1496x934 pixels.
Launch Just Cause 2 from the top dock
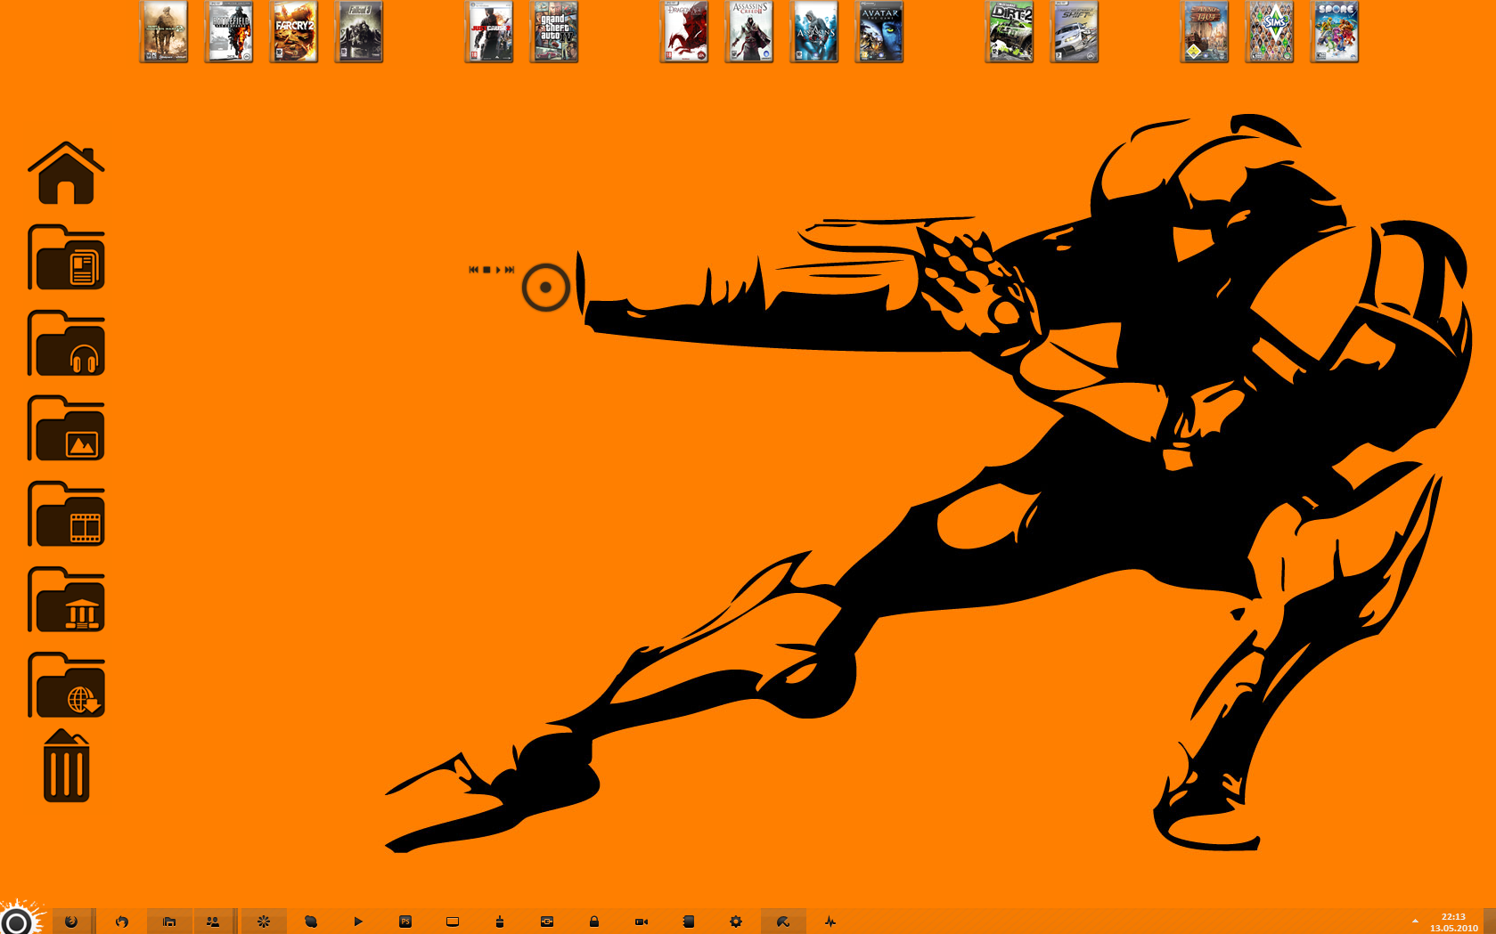pyautogui.click(x=489, y=32)
